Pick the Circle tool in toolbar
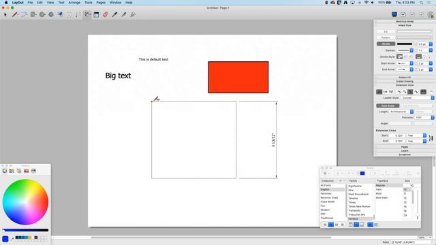Image resolution: width=436 pixels, height=245 pixels. pos(42,14)
